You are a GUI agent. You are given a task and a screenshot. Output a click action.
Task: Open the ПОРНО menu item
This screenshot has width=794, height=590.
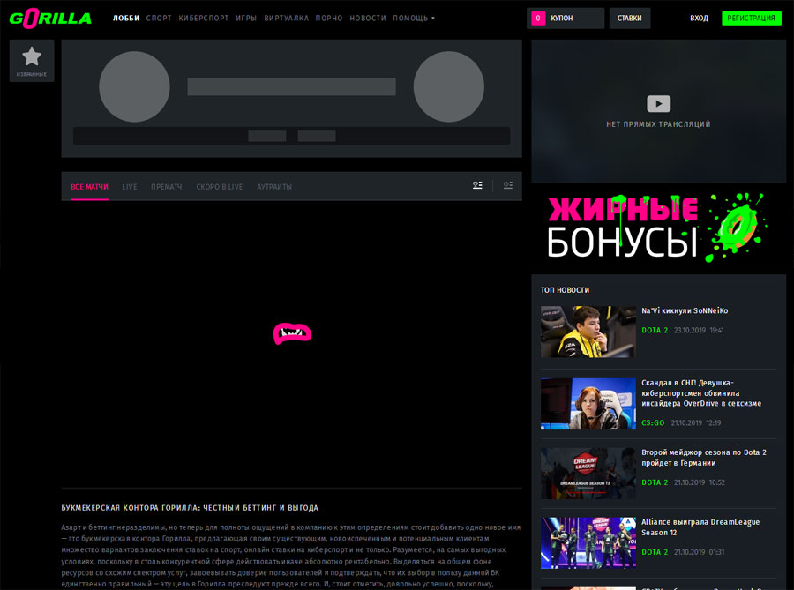(329, 19)
